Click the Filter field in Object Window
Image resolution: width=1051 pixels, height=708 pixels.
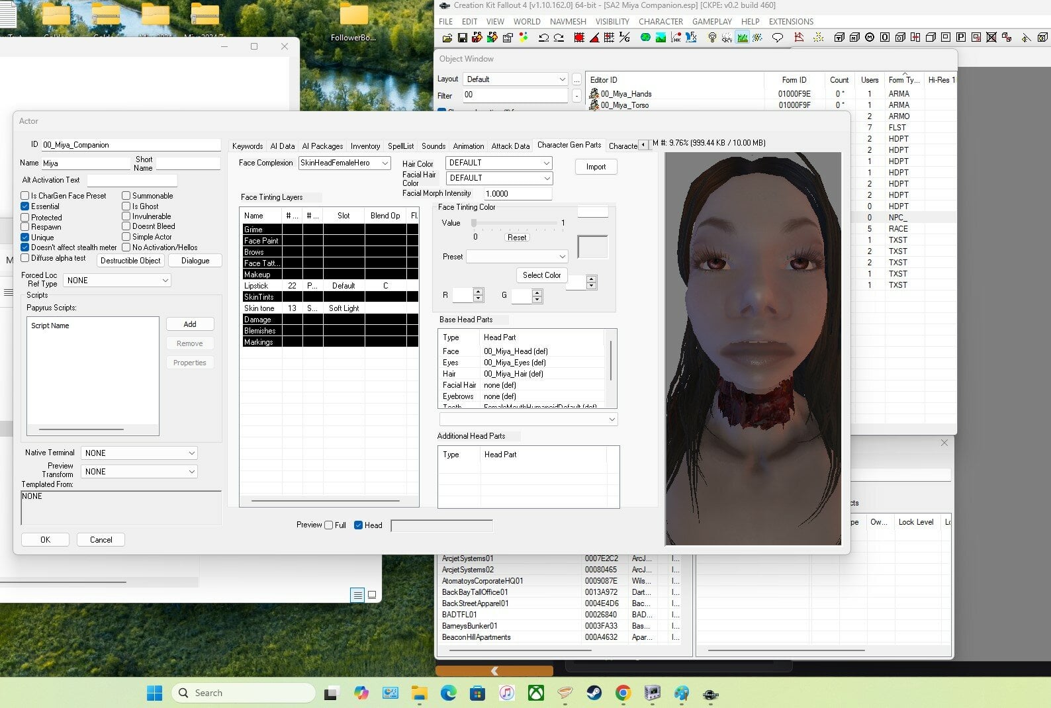pos(515,95)
